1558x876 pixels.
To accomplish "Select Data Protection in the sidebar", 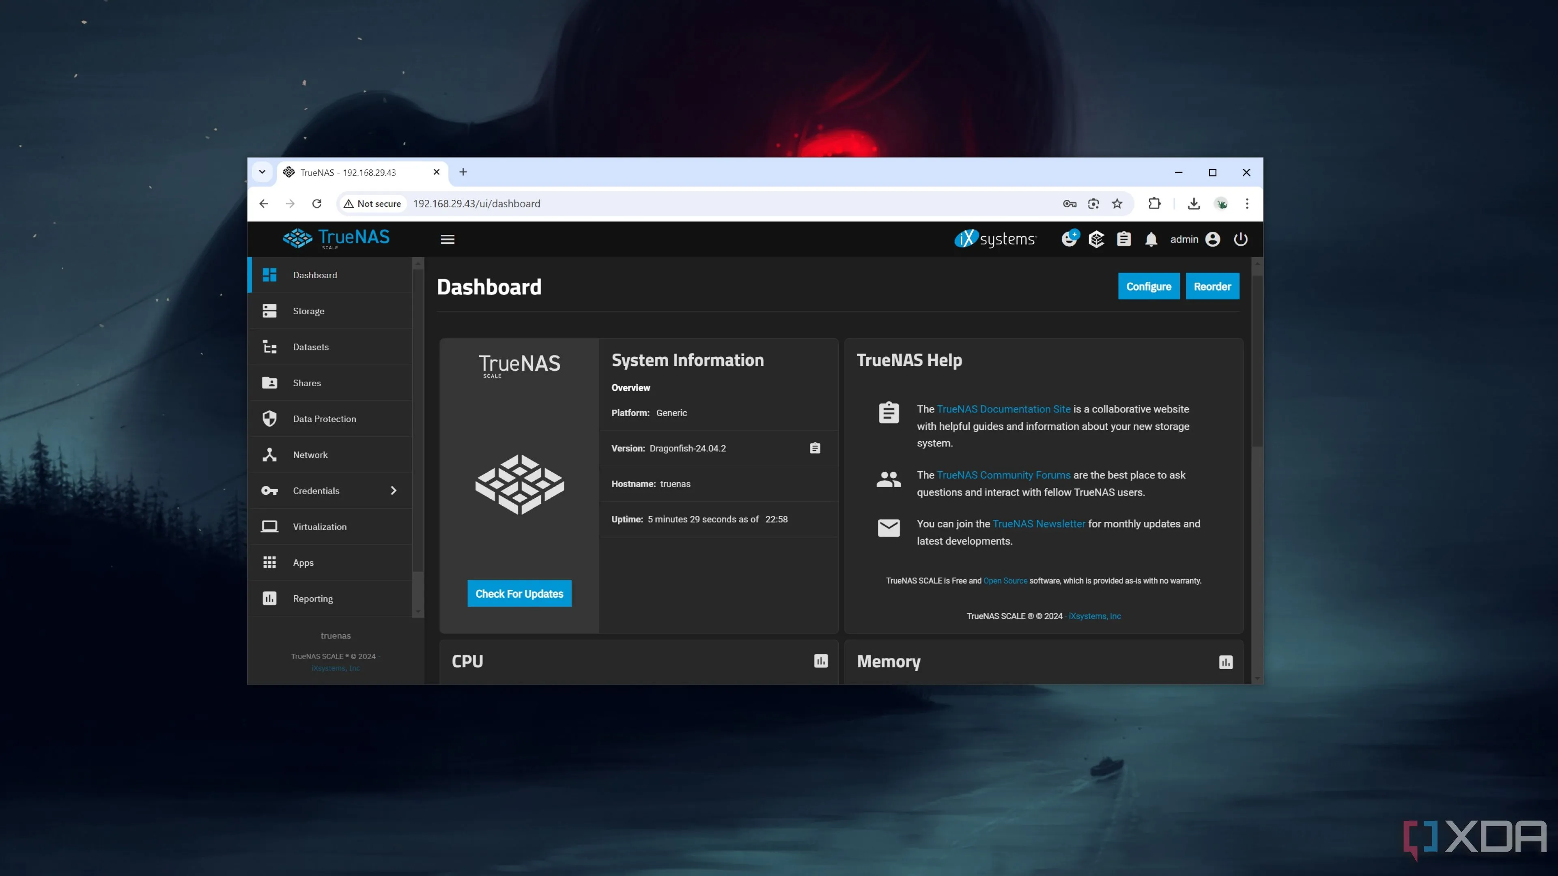I will tap(330, 419).
